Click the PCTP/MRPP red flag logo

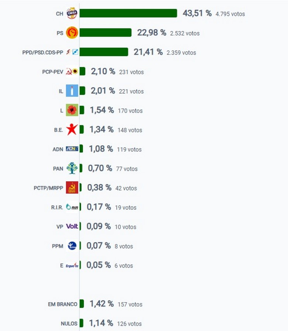72,188
